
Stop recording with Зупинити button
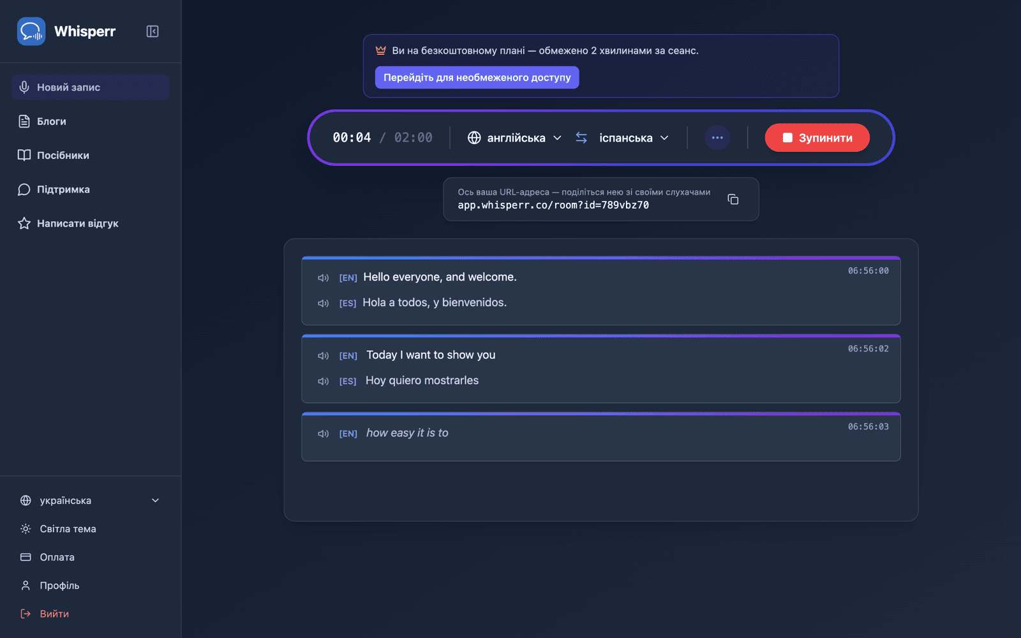coord(817,138)
